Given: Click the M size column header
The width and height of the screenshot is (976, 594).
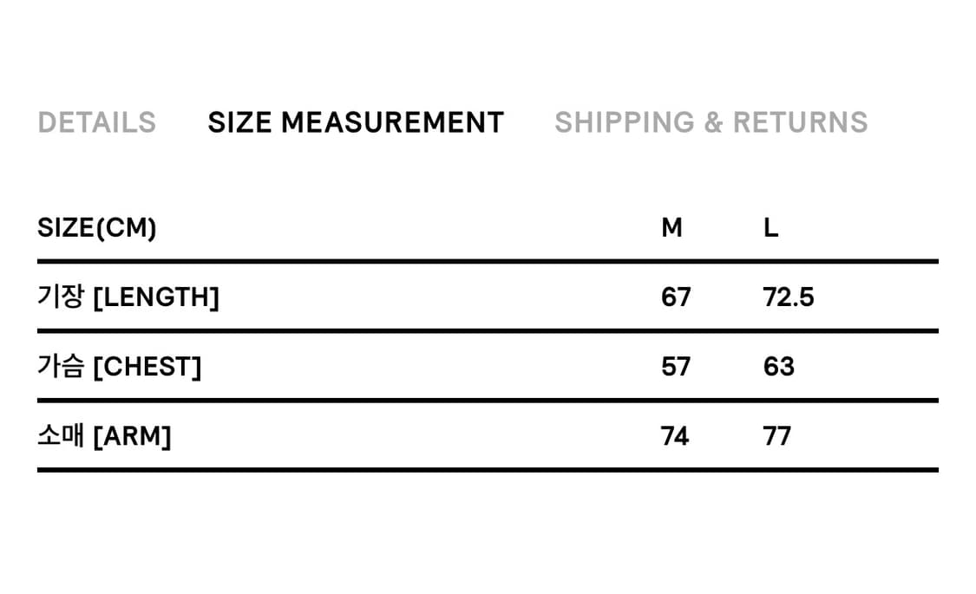Looking at the screenshot, I should (671, 228).
